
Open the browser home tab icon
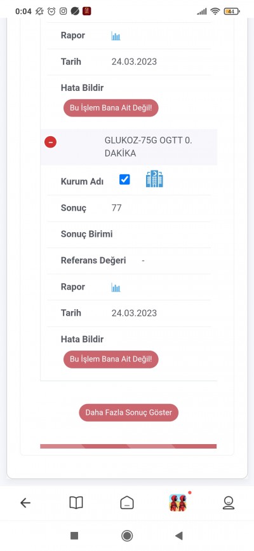click(127, 503)
